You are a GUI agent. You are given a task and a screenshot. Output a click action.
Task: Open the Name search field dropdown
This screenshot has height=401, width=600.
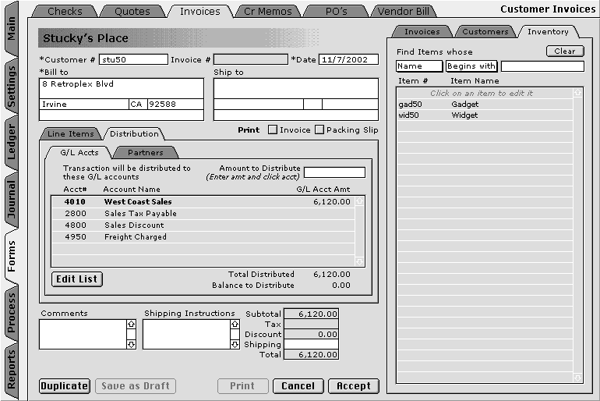click(x=419, y=66)
